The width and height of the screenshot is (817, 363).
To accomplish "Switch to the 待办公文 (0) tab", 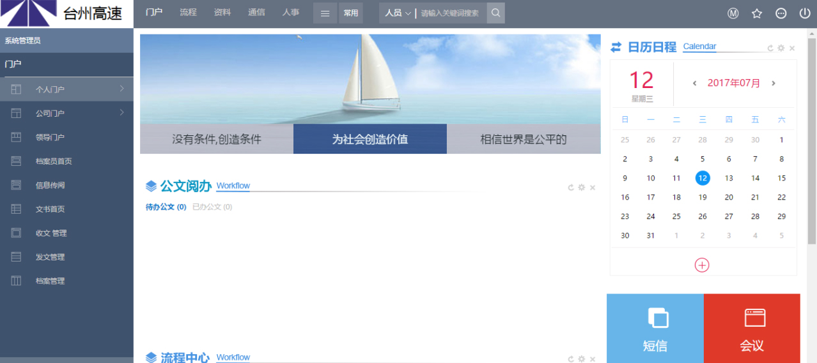I will click(x=166, y=207).
